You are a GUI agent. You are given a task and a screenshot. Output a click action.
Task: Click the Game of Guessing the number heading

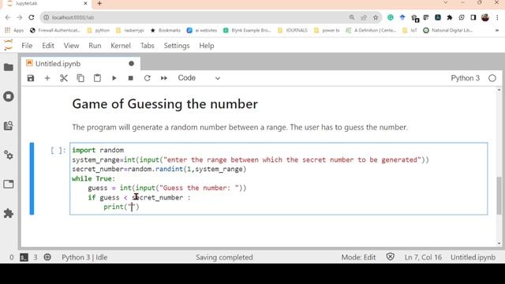click(165, 104)
